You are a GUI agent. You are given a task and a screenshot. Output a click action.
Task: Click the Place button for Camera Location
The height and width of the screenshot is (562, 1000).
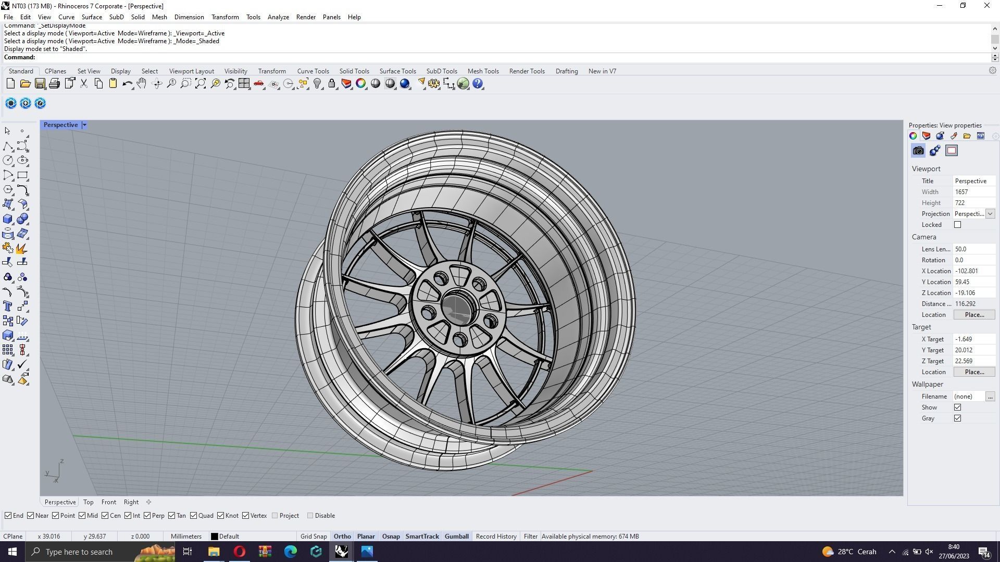click(974, 315)
